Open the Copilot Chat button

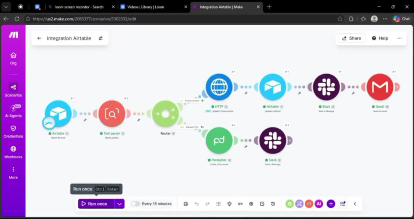pos(402,19)
